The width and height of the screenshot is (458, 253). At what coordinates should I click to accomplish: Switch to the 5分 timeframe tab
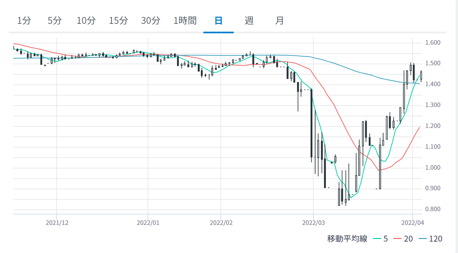click(55, 21)
